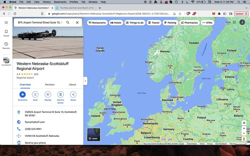Click the 69 reviews count link
250x156 pixels.
(x=36, y=74)
